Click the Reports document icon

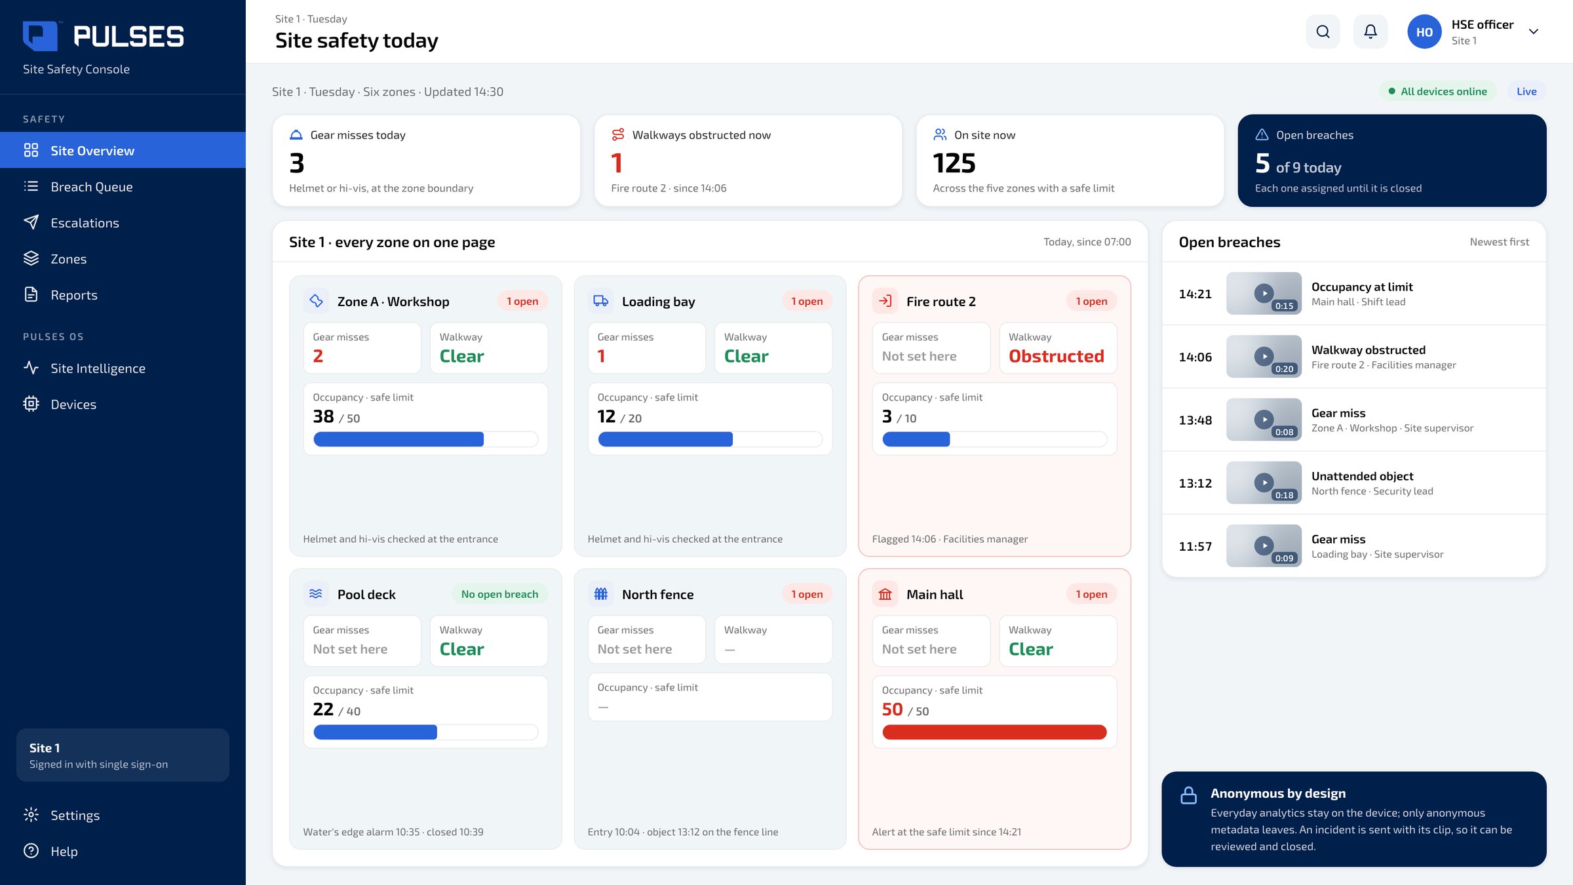click(31, 294)
